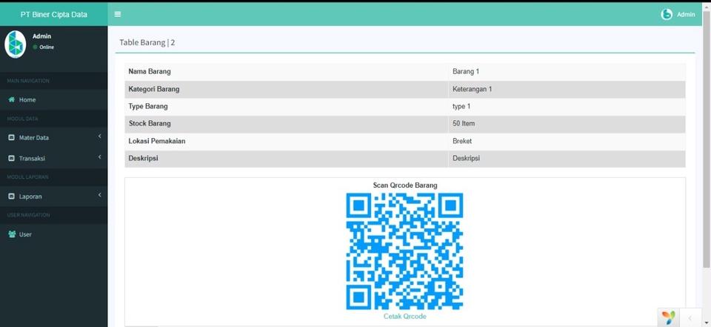
Task: Select the 'Keterangan 1' cell
Action: click(567, 89)
